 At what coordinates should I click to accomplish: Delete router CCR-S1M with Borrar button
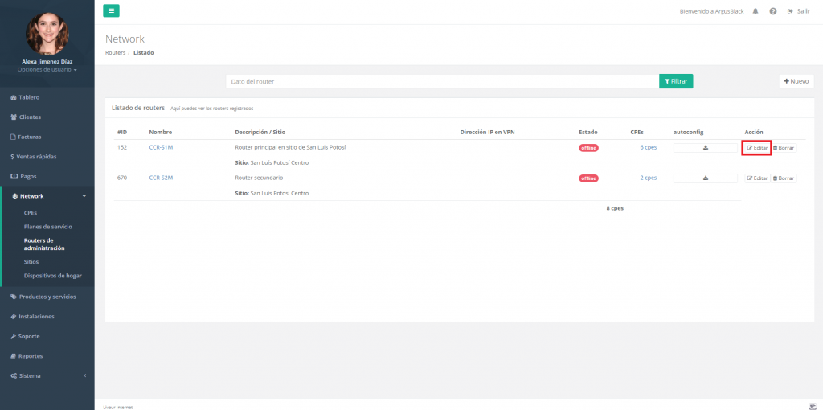tap(784, 148)
